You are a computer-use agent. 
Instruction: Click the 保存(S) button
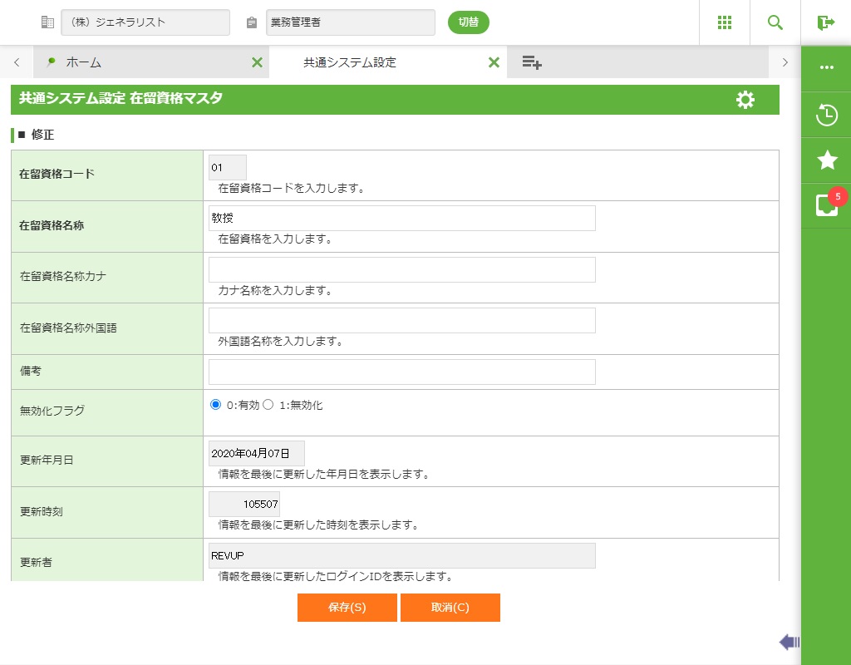(x=347, y=608)
